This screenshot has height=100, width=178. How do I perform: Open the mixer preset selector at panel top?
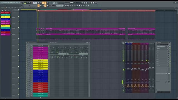163,44
